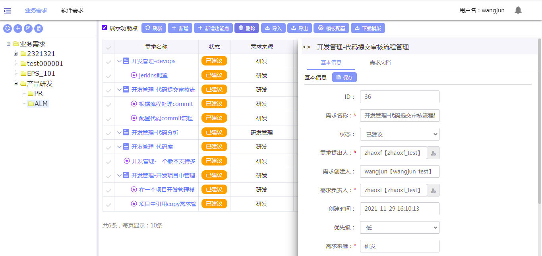The image size is (542, 256).
Task: Uncheck the 展示功能点 checkbox
Action: pyautogui.click(x=105, y=28)
